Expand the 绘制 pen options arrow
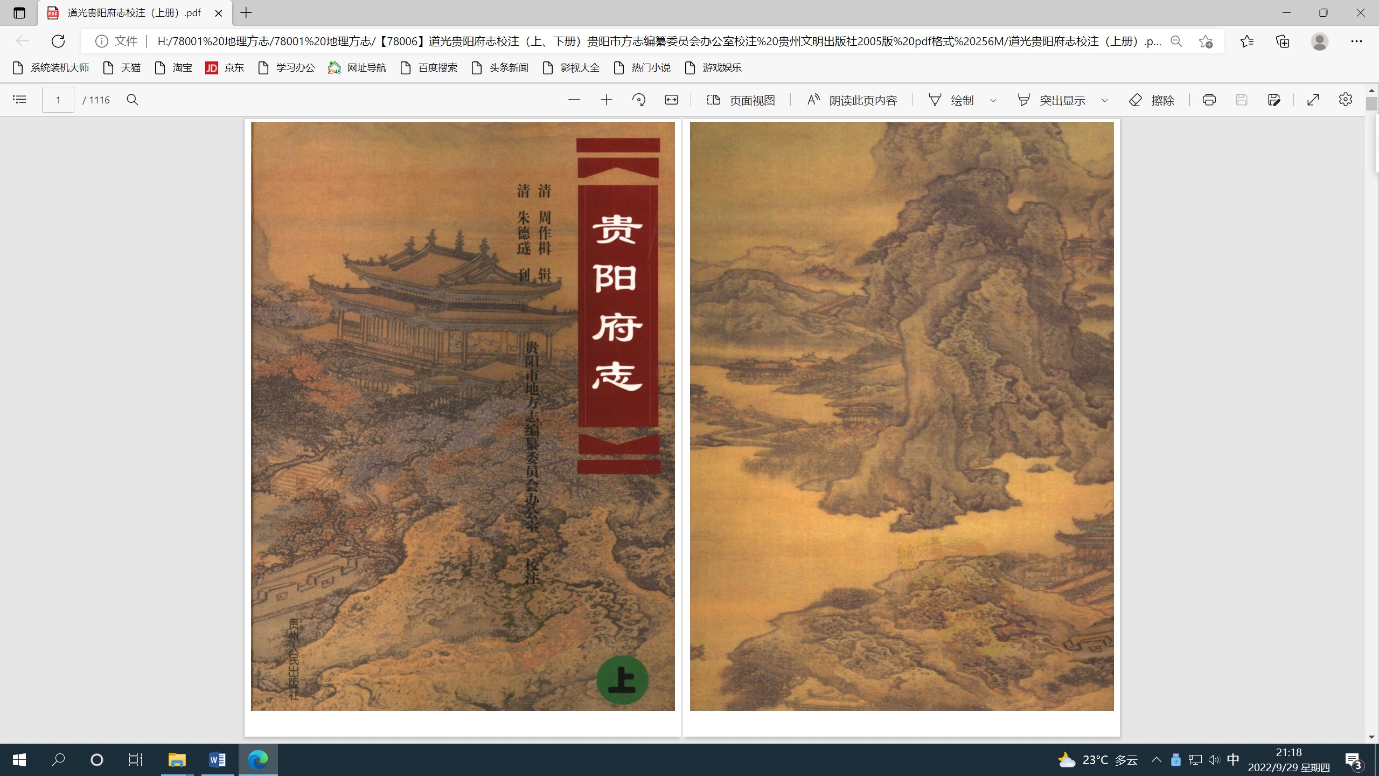This screenshot has width=1379, height=776. click(993, 100)
